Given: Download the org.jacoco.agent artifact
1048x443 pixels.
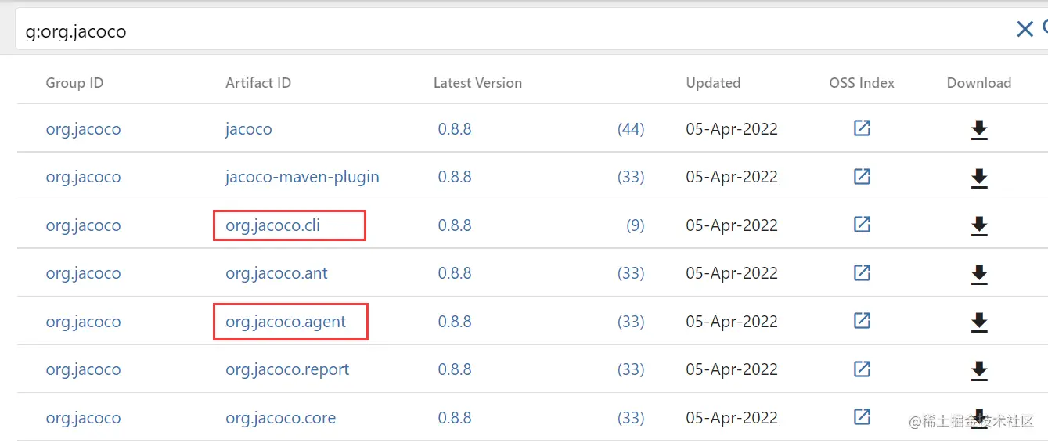Looking at the screenshot, I should [x=978, y=322].
